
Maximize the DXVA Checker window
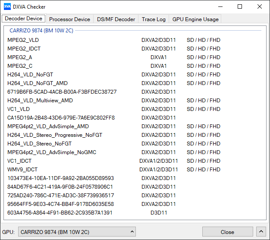coord(240,7)
